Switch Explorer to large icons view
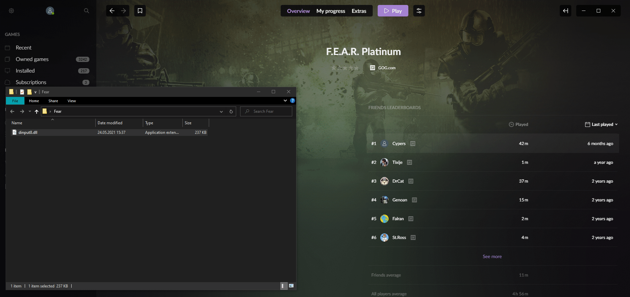Image resolution: width=630 pixels, height=297 pixels. 291,286
